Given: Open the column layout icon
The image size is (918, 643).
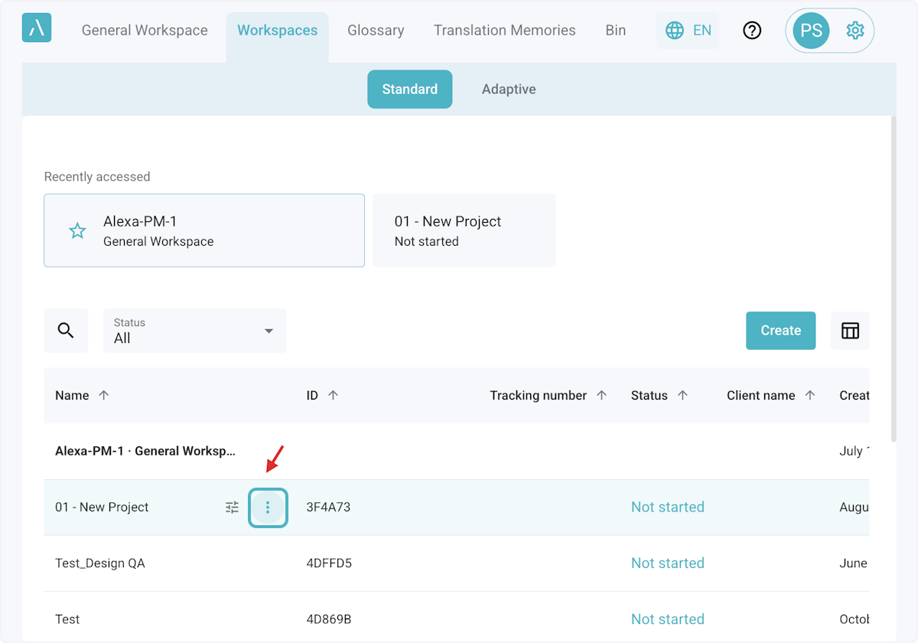Looking at the screenshot, I should (850, 331).
